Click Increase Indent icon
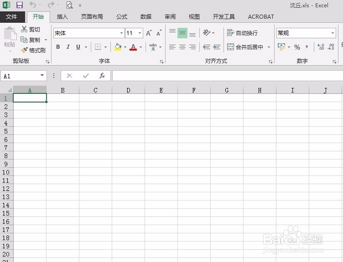This screenshot has width=343, height=262. (217, 47)
